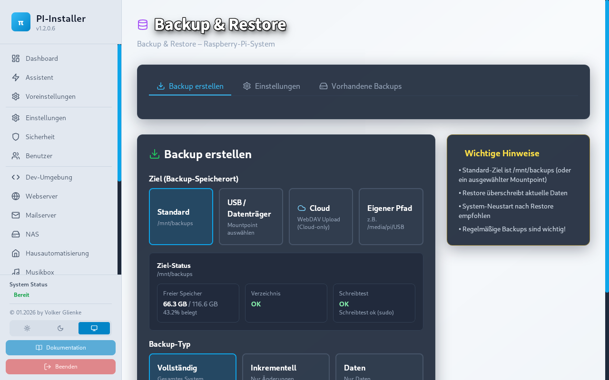The height and width of the screenshot is (380, 609).
Task: Click the Hausautomatisierung house icon
Action: coord(16,253)
